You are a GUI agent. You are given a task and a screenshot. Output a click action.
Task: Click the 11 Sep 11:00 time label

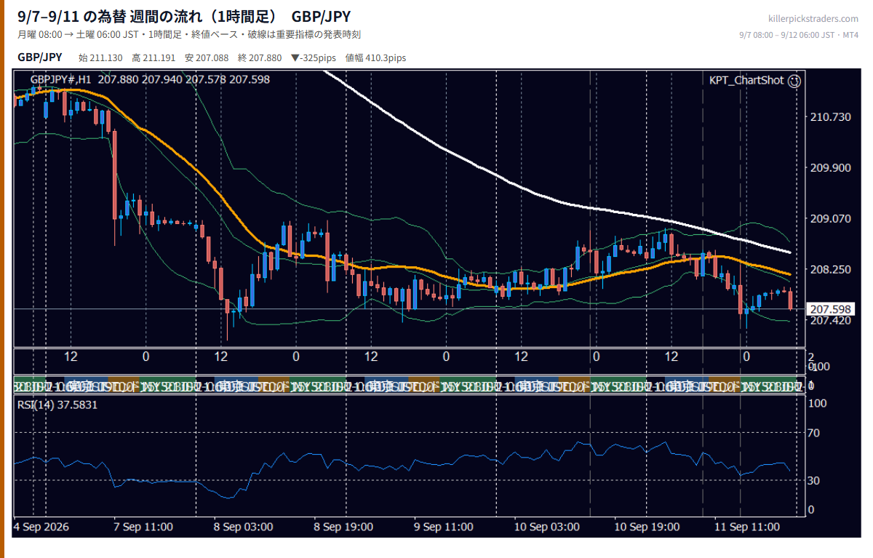pos(746,527)
